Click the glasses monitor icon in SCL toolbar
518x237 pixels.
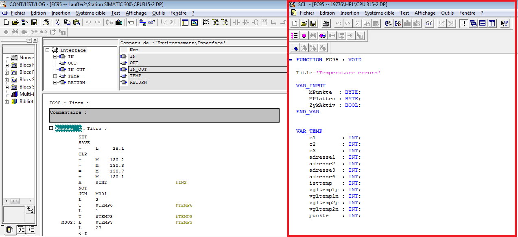(x=429, y=24)
